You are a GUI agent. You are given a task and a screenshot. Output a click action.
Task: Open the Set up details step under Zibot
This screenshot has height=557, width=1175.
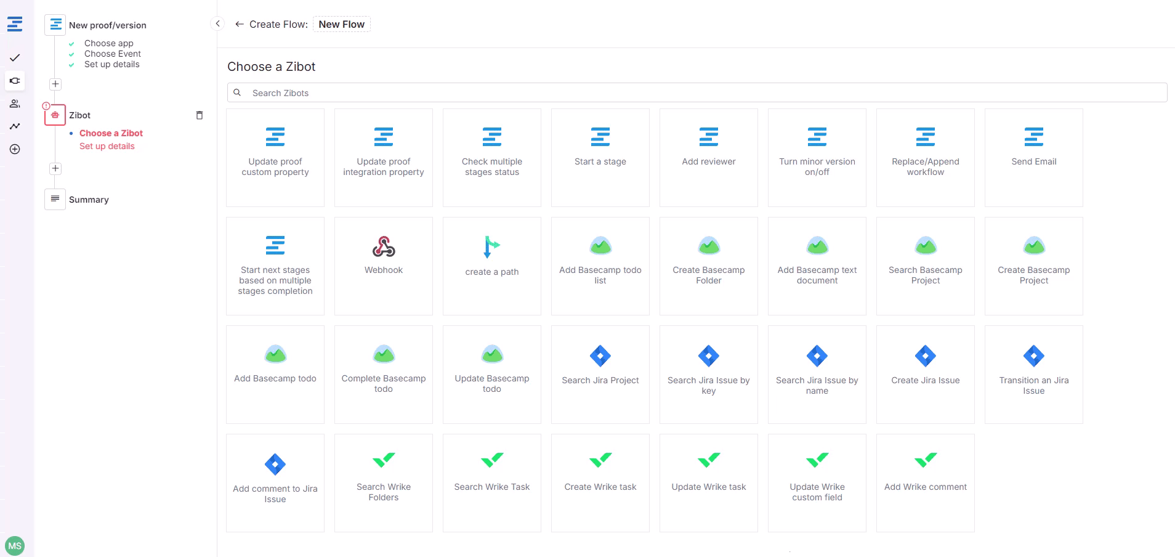click(107, 146)
